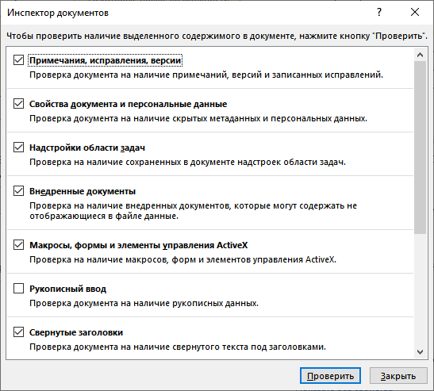This screenshot has width=434, height=391.
Task: Click the description about рукописных данных
Action: (144, 303)
